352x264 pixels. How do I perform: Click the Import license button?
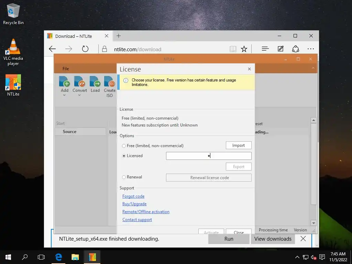(x=239, y=145)
